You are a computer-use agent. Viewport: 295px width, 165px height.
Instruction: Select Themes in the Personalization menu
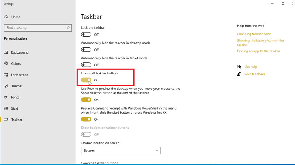(x=17, y=86)
